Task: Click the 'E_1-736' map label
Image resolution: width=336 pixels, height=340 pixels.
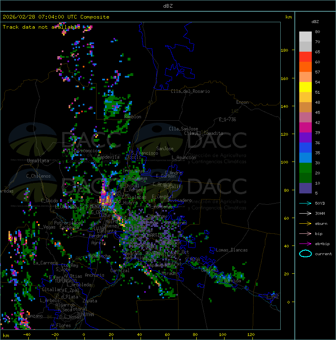Action: pyautogui.click(x=227, y=120)
